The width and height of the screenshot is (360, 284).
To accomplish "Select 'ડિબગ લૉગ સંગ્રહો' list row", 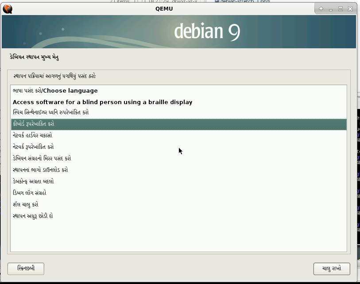I will (x=178, y=193).
